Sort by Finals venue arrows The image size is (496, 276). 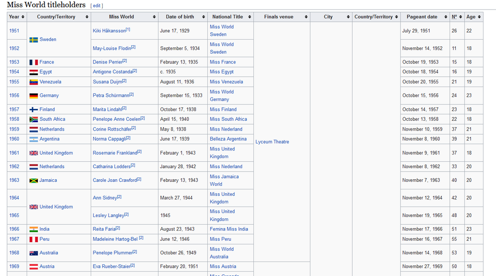[x=306, y=17]
